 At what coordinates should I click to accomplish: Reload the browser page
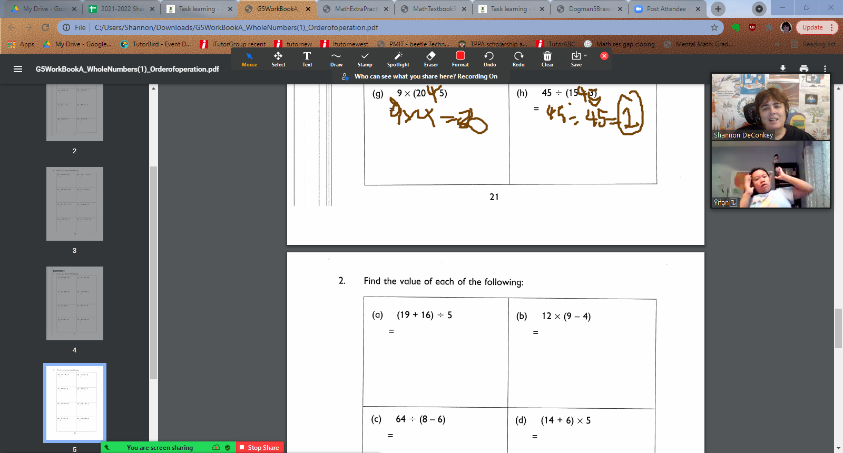click(x=45, y=27)
